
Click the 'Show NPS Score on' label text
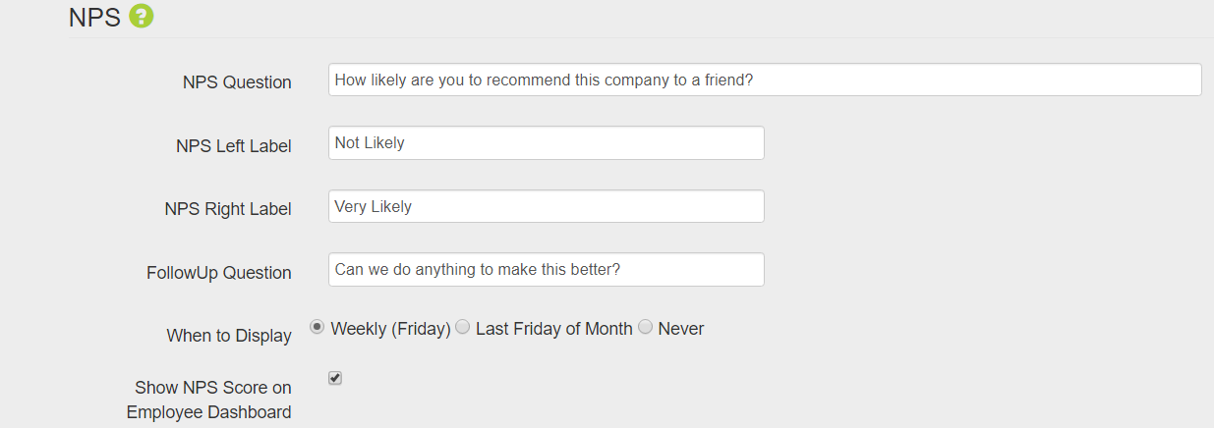point(213,388)
